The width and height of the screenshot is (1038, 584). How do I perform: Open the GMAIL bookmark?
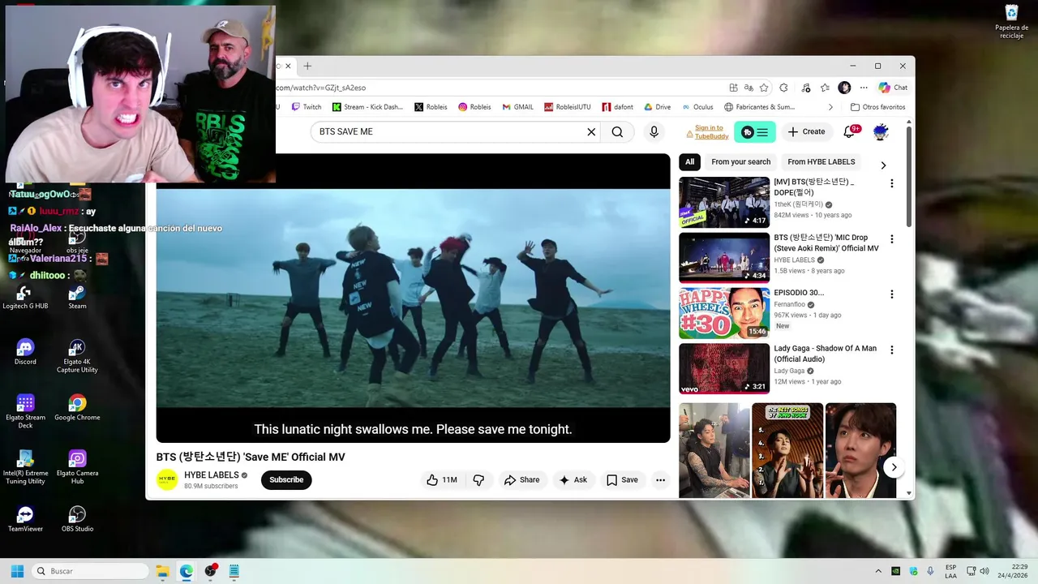point(517,107)
